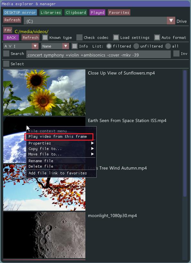Viewport: 191px width, 263px height.
Task: Open Properties submenu arrow
Action: coord(92,143)
